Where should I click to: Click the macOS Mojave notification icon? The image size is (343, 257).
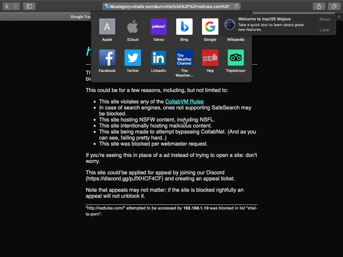[x=230, y=24]
